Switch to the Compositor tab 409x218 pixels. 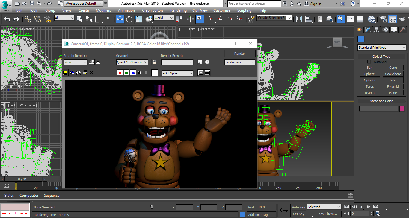tap(29, 196)
